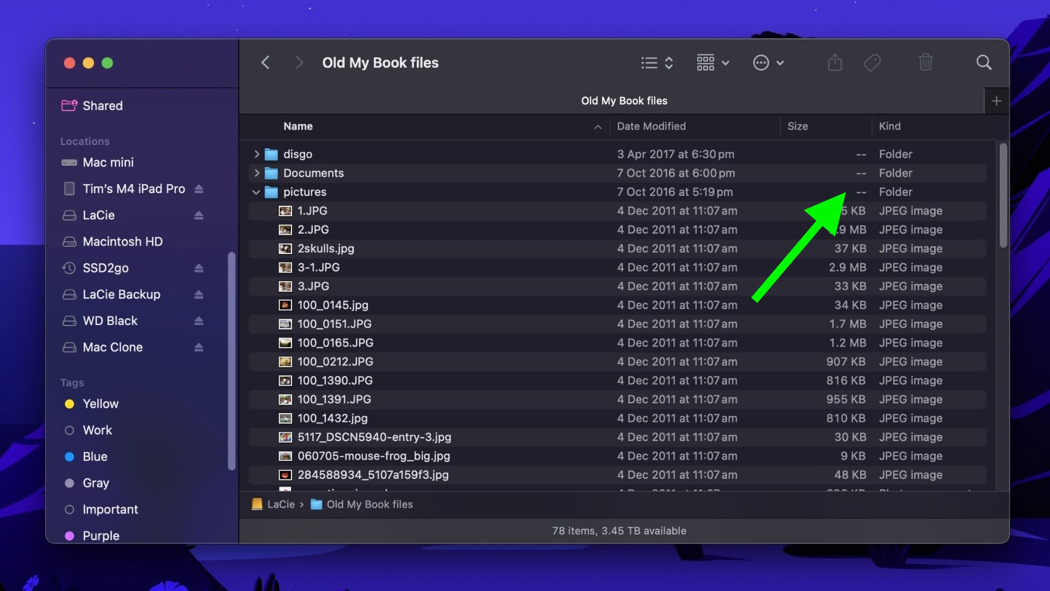Viewport: 1050px width, 591px height.
Task: Click LaCie in the path bar breadcrumb
Action: point(283,504)
